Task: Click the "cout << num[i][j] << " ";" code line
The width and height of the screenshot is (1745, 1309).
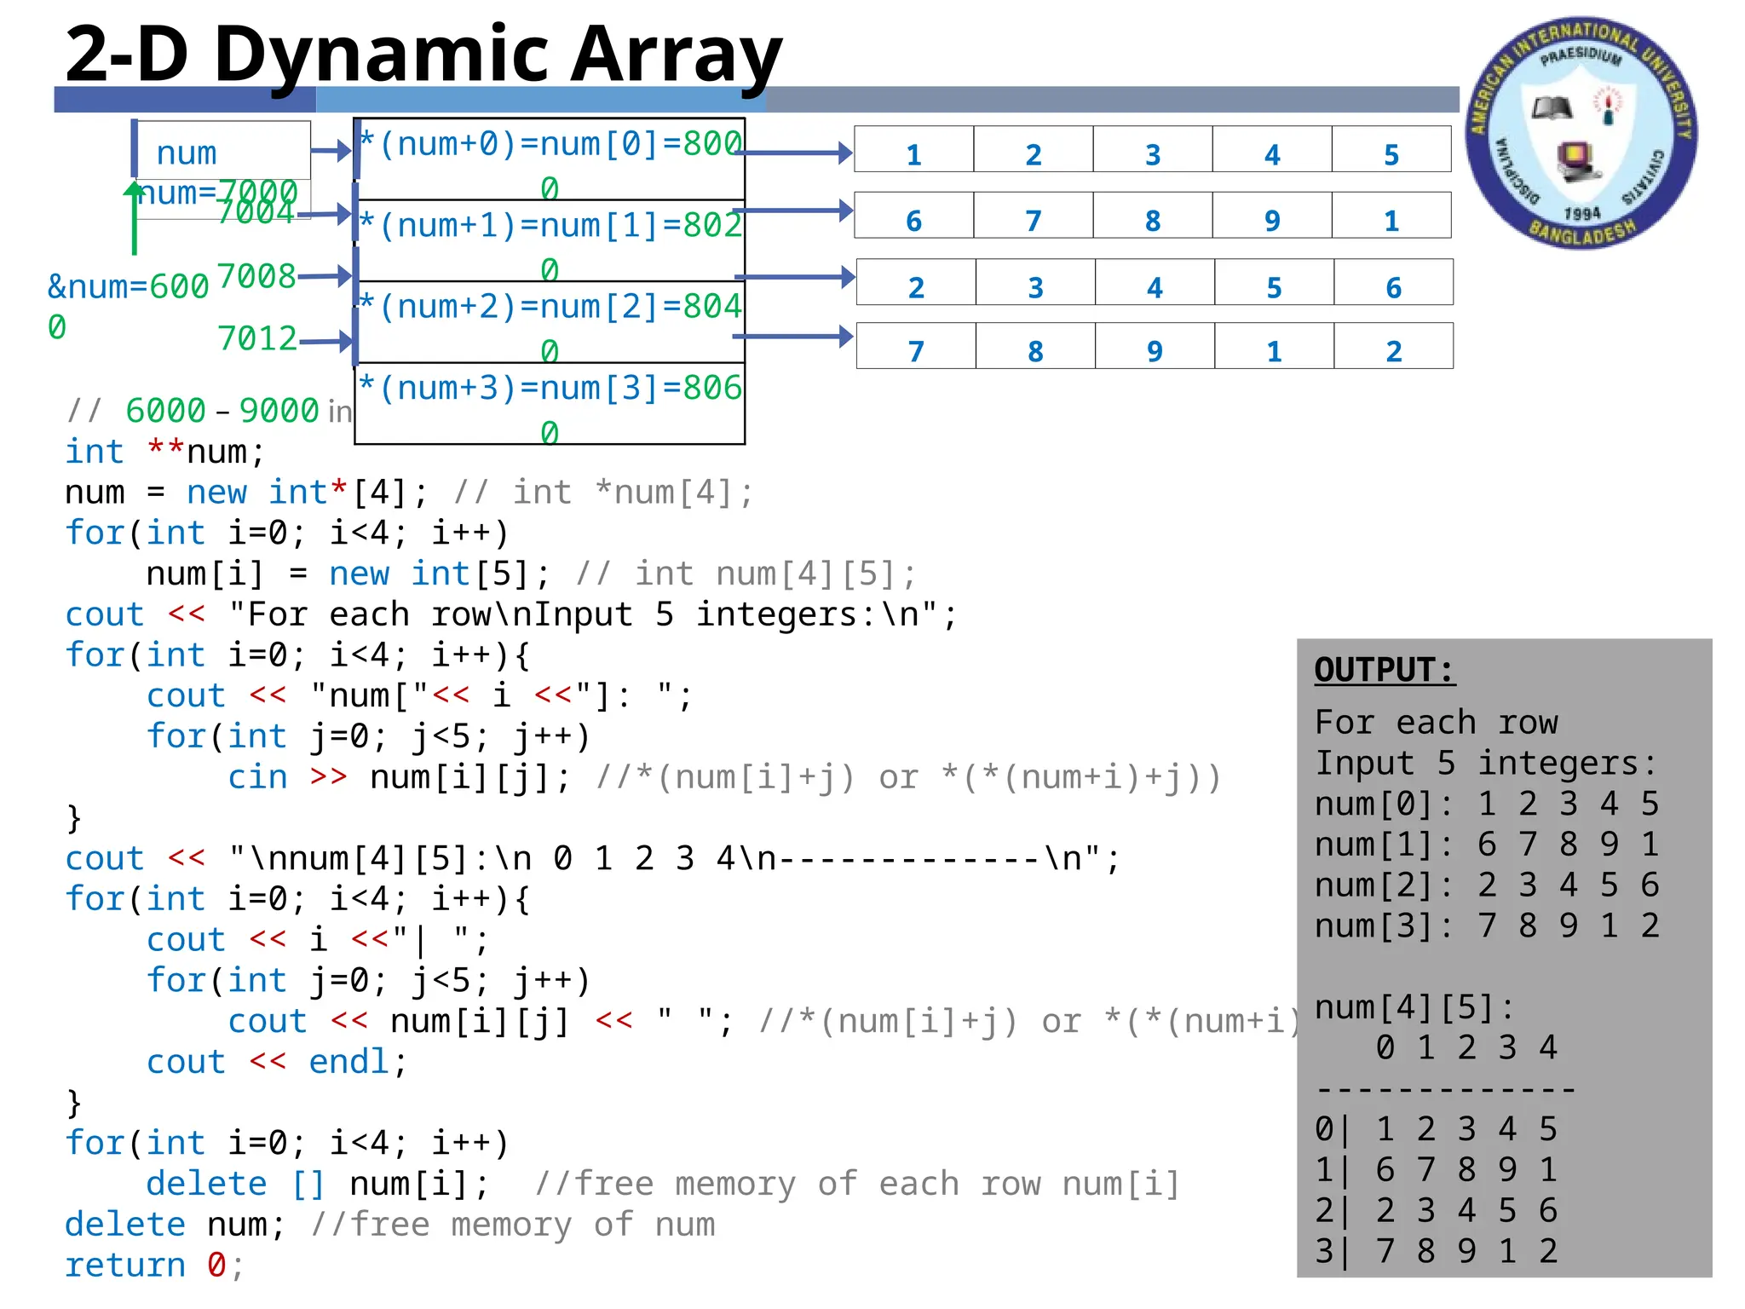Action: point(480,1022)
